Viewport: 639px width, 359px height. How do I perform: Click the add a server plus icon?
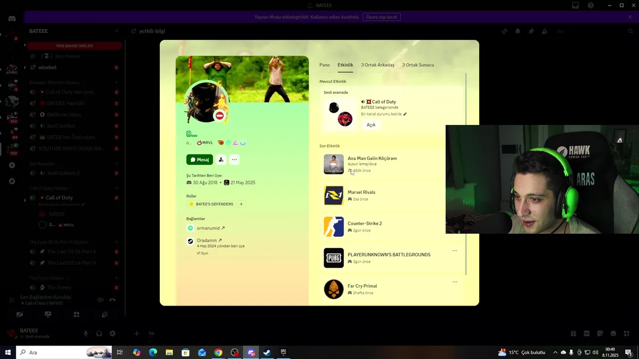coord(12,165)
